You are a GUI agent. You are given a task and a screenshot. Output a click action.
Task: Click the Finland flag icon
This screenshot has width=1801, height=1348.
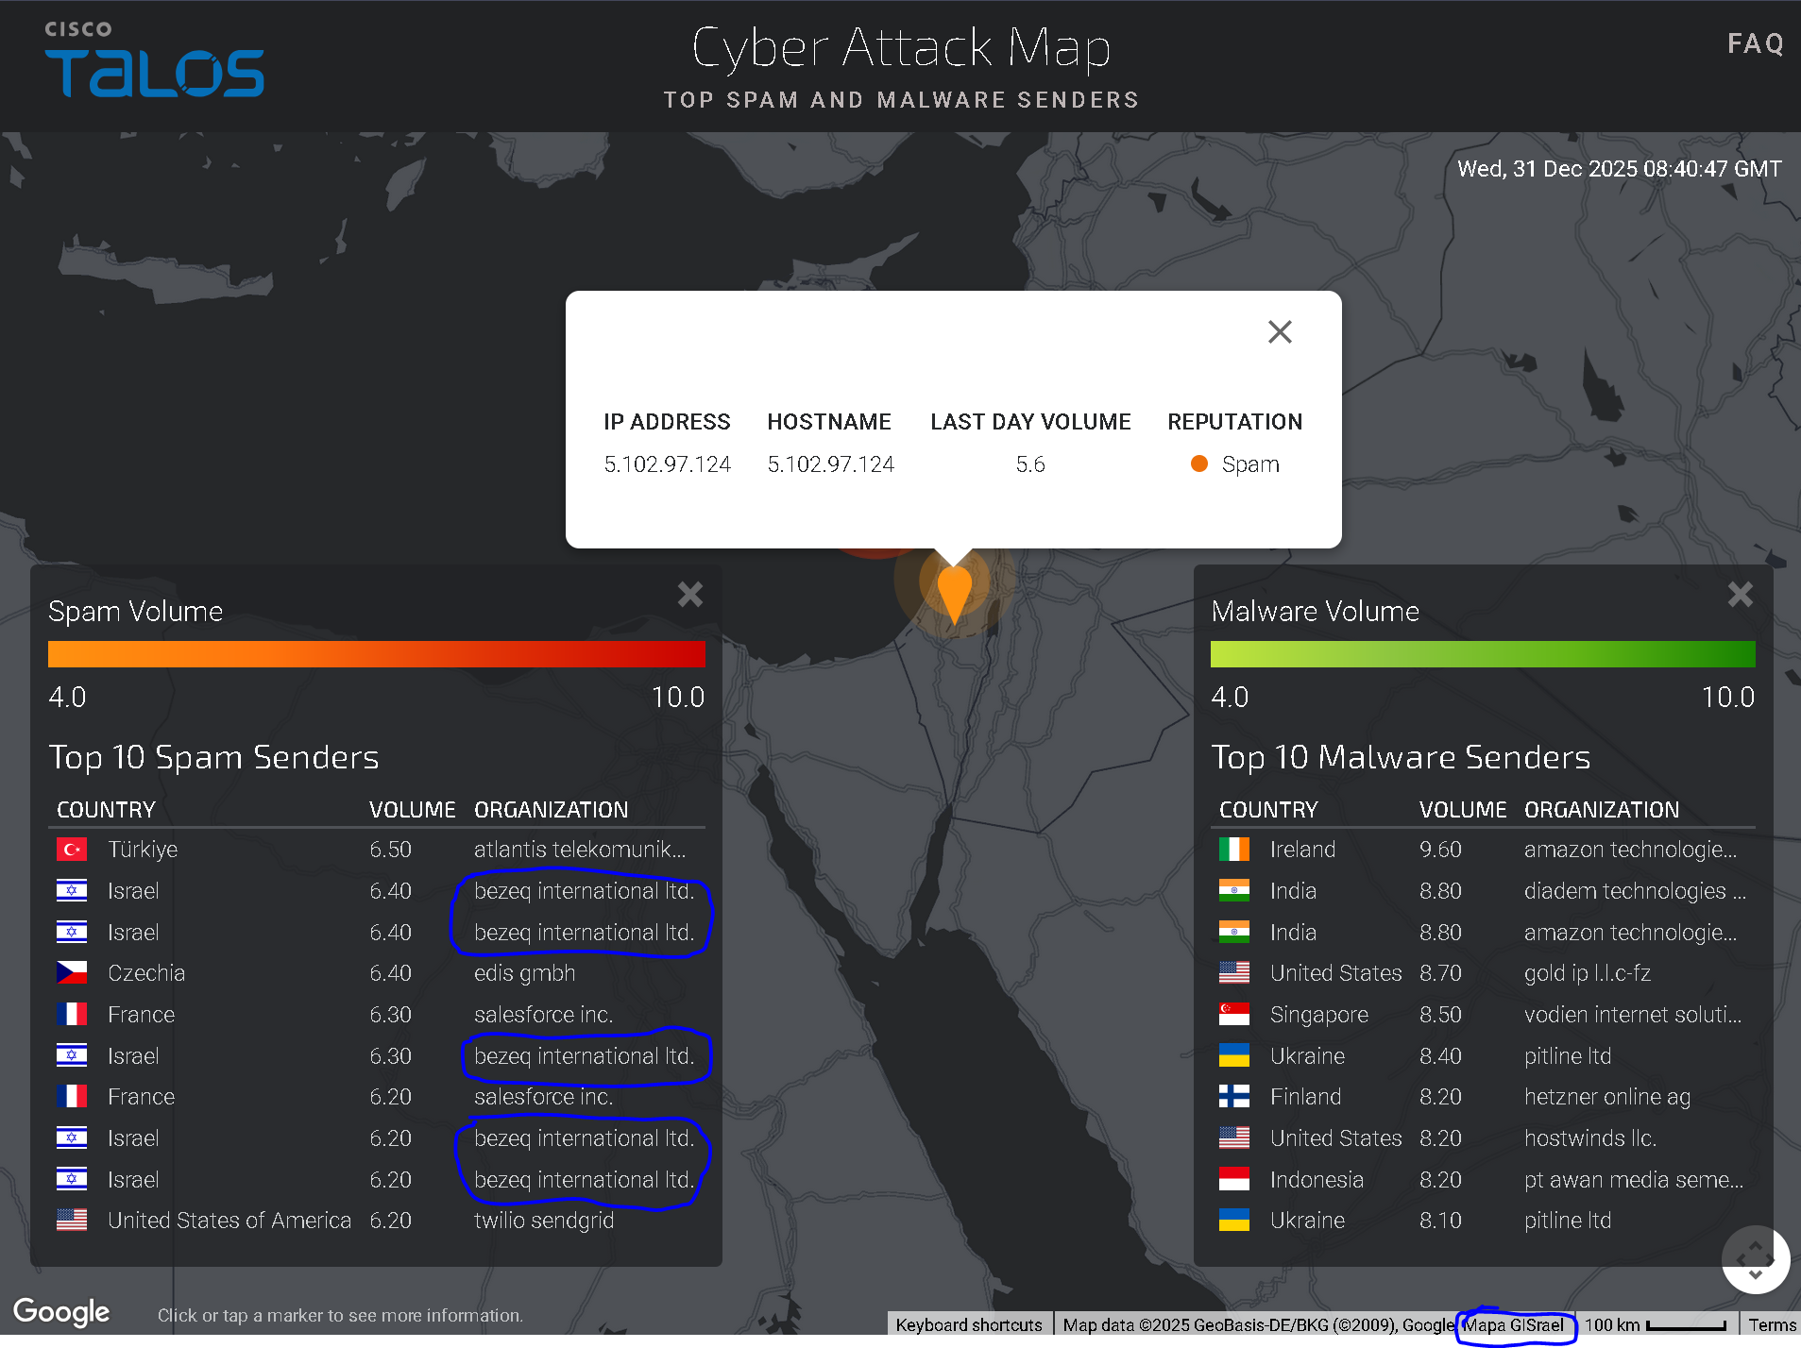1234,1096
